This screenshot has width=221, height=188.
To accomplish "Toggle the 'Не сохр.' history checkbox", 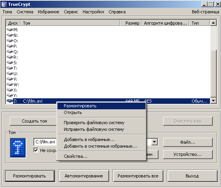I will [x=36, y=150].
